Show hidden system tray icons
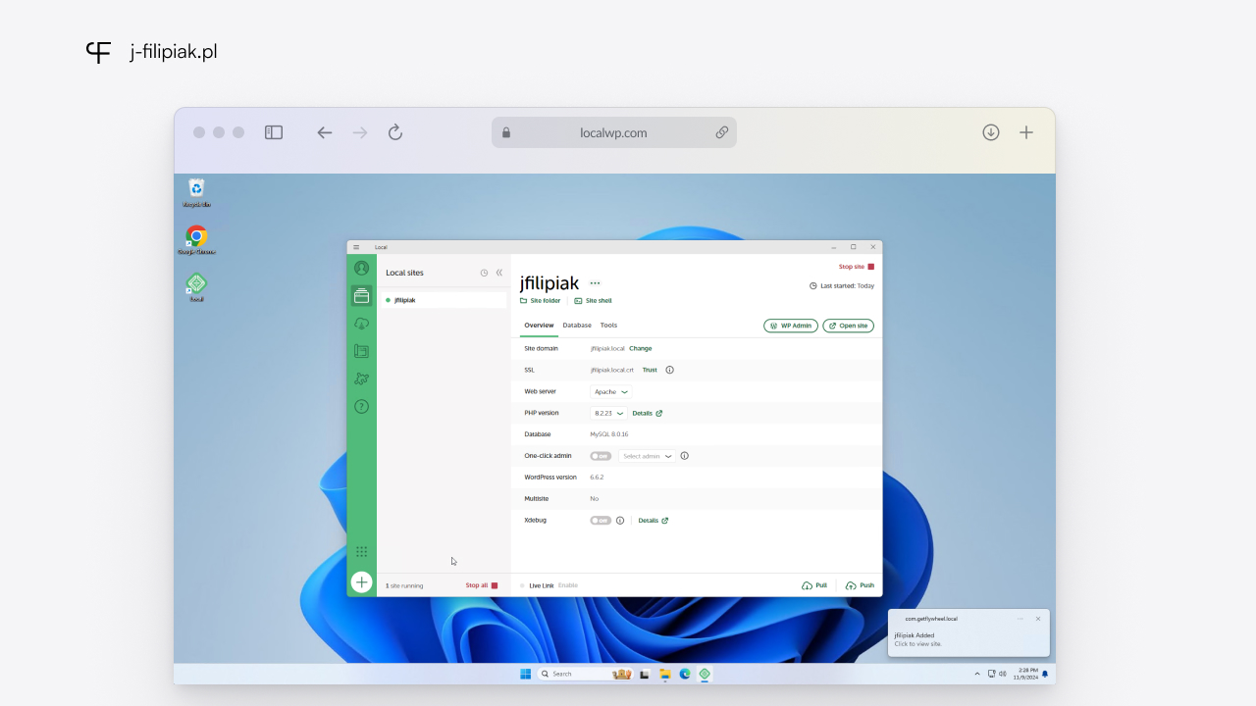Image resolution: width=1256 pixels, height=706 pixels. pyautogui.click(x=976, y=674)
